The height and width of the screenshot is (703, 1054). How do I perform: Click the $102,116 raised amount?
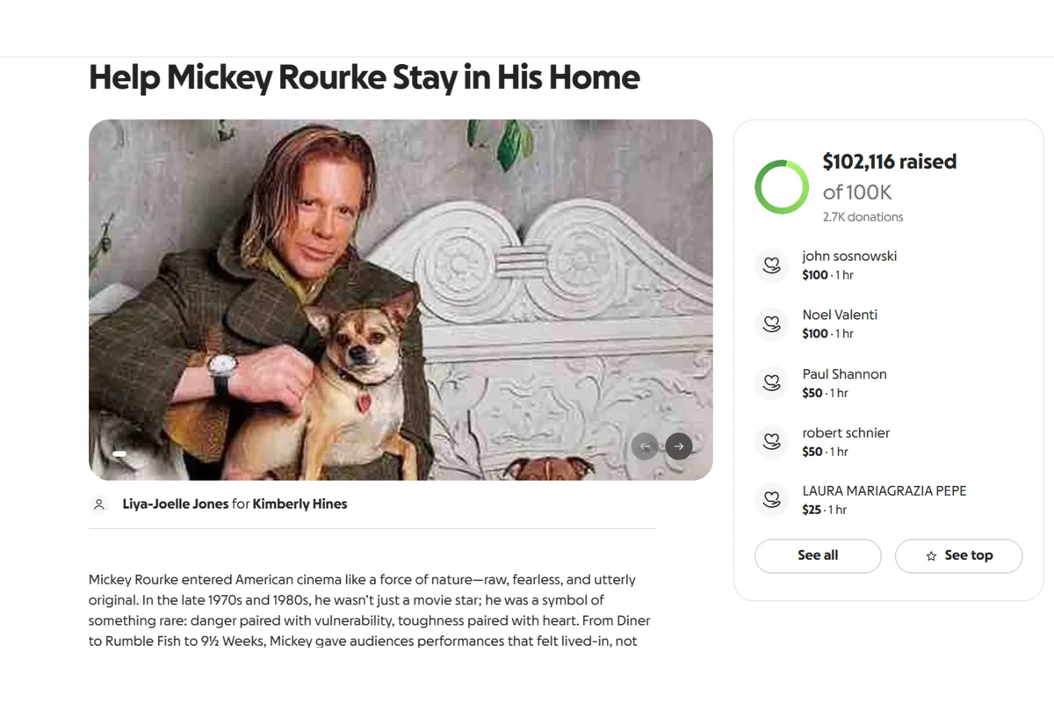click(x=889, y=162)
